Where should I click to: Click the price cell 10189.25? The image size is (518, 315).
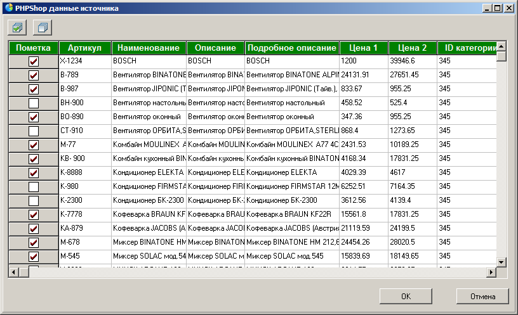coord(412,145)
